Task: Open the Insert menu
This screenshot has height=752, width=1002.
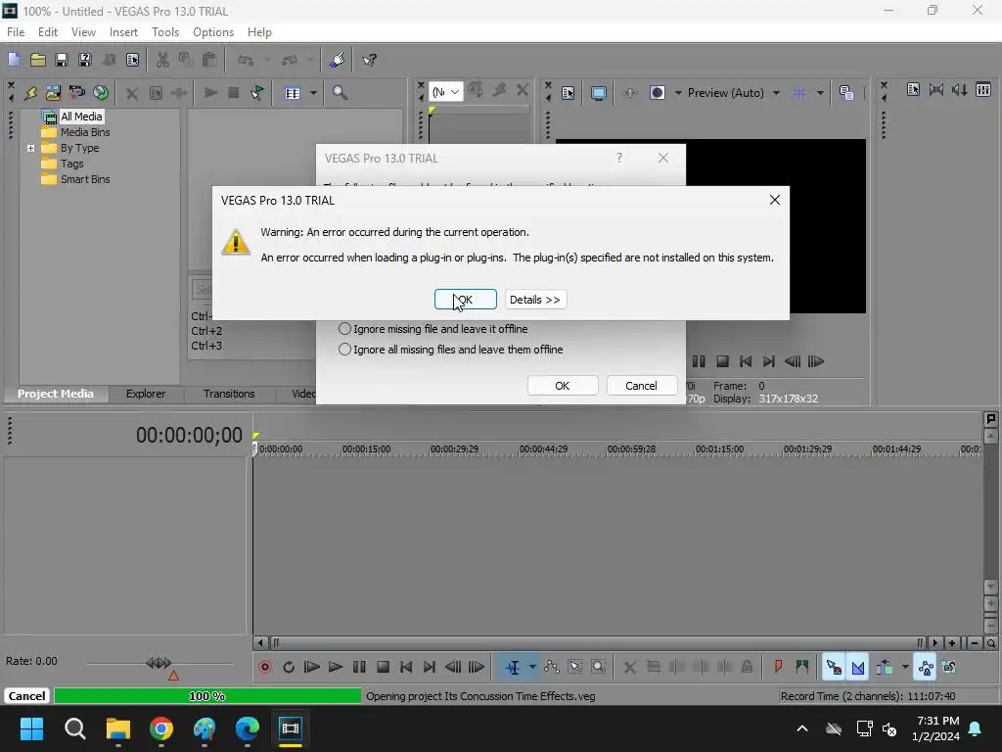Action: pyautogui.click(x=123, y=32)
